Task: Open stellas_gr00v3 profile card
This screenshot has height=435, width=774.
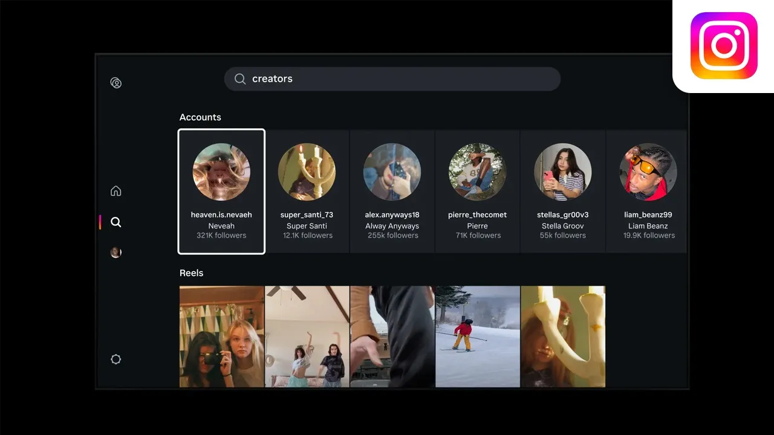Action: pos(562,192)
